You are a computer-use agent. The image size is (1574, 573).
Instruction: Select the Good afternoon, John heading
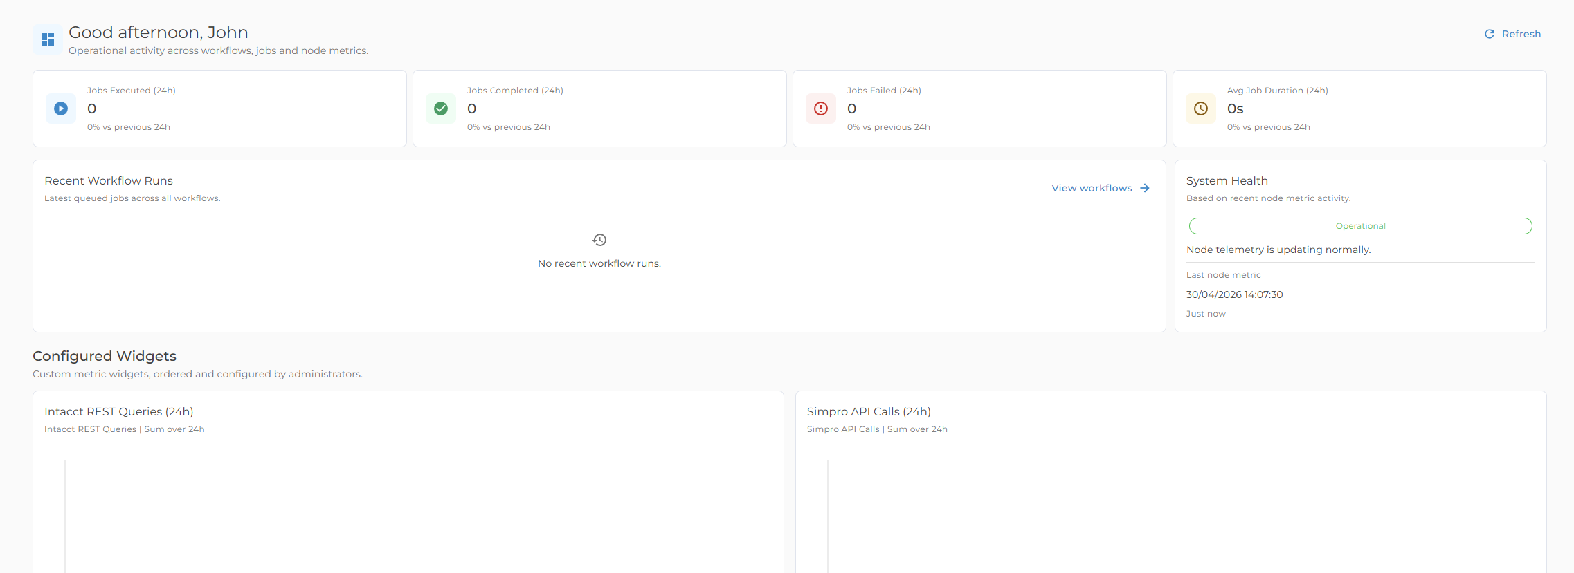(x=159, y=32)
